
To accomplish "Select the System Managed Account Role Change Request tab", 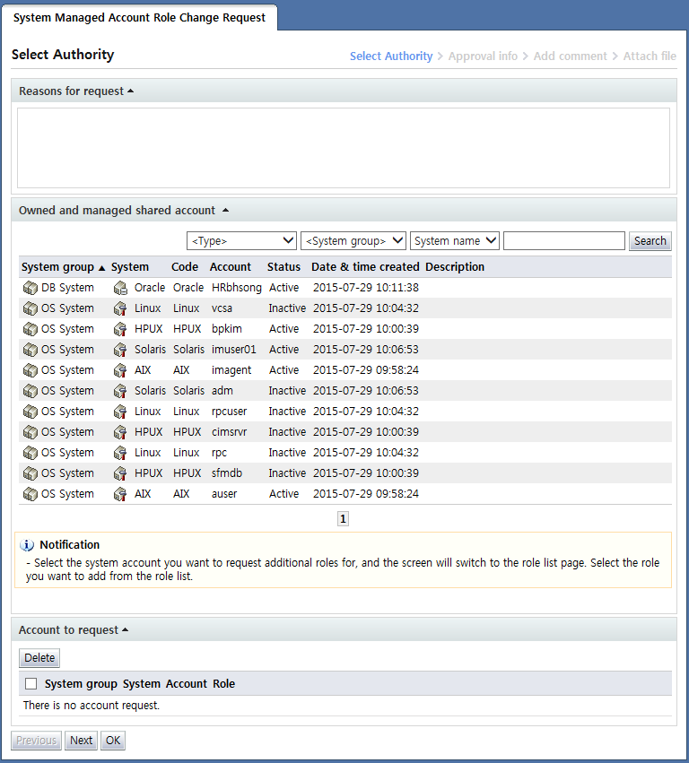I will click(x=139, y=18).
